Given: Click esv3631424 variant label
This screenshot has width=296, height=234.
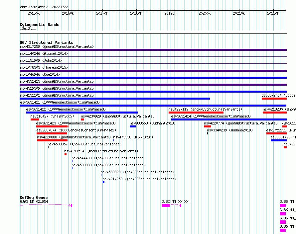Looking at the screenshot, I should pos(211,116).
